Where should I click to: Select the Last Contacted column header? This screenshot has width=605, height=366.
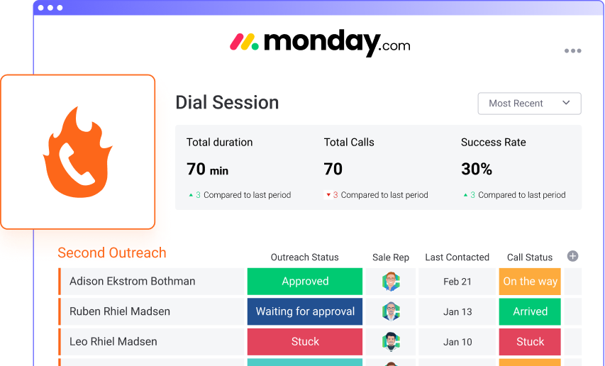[x=457, y=257]
